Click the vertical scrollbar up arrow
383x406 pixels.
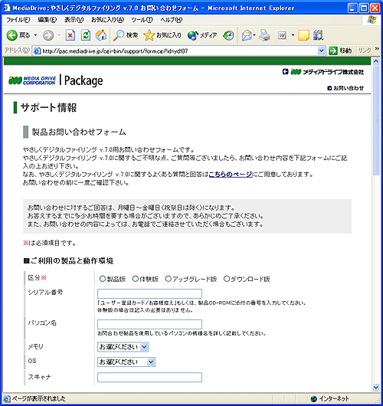376,61
